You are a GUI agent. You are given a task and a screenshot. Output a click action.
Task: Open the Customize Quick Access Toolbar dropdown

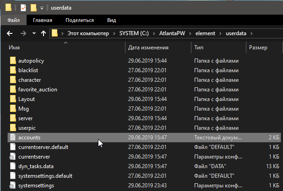(42, 8)
